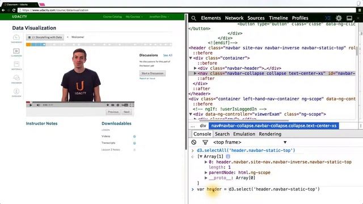
Task: Expand the parentNode html.ng-scope entry
Action: coord(206,172)
